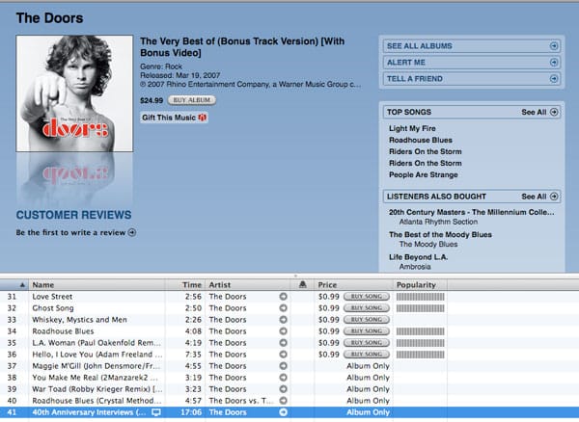Click the gift icon on Gift This Music
Screen dimensions: 579x422
pyautogui.click(x=202, y=118)
